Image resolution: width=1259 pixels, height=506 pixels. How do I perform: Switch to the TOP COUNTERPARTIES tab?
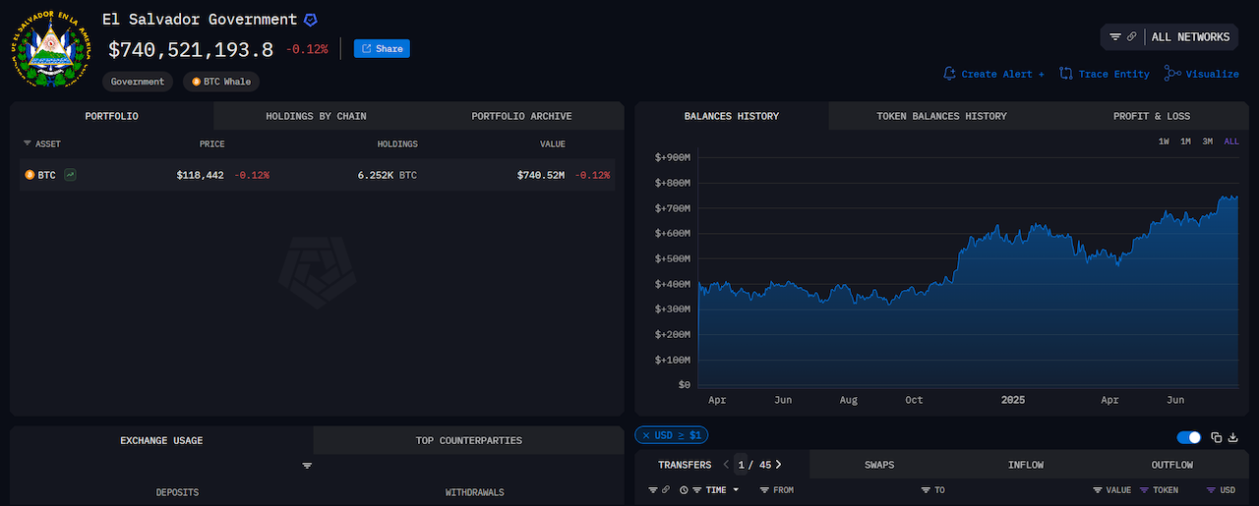469,440
